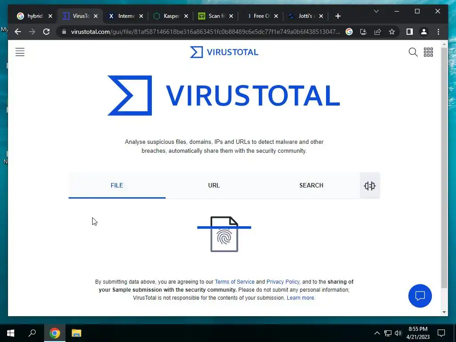Click the file fingerprint upload icon

point(224,234)
